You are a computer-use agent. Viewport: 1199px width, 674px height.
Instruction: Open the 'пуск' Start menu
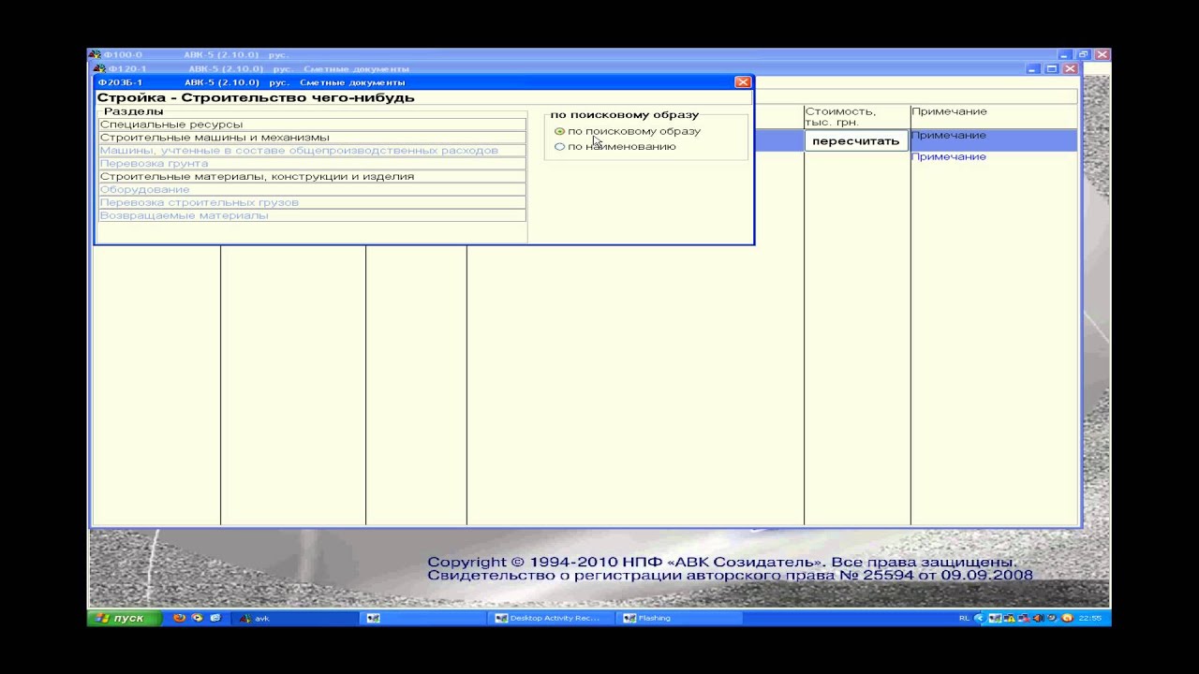pyautogui.click(x=126, y=618)
